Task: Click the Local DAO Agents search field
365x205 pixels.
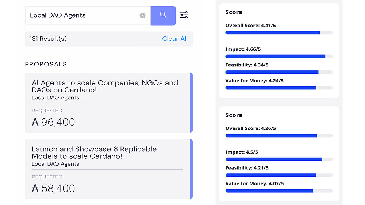Action: pos(82,15)
